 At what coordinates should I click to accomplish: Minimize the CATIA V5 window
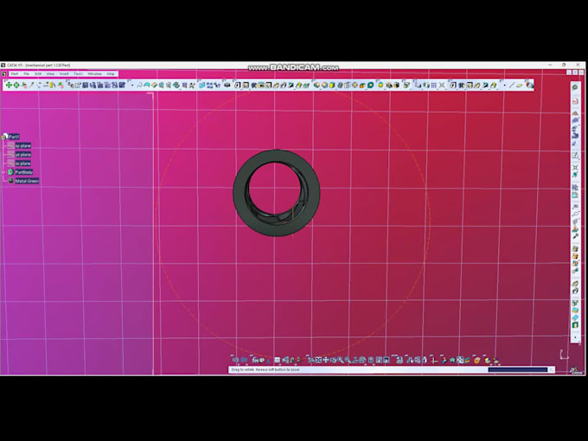(550, 65)
